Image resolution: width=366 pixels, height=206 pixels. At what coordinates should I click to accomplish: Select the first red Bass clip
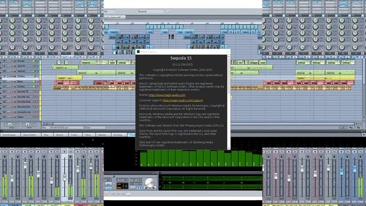point(67,82)
